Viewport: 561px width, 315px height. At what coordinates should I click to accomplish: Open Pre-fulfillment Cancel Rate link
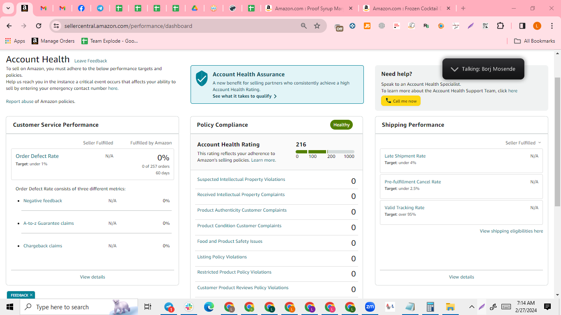point(413,182)
